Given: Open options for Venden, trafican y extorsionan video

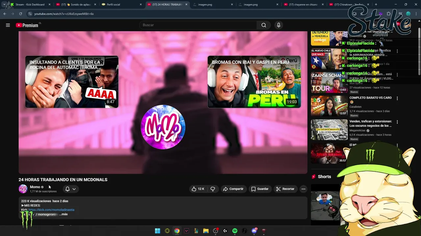Looking at the screenshot, I should tap(397, 122).
